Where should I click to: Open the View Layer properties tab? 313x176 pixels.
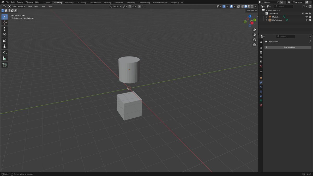click(261, 57)
